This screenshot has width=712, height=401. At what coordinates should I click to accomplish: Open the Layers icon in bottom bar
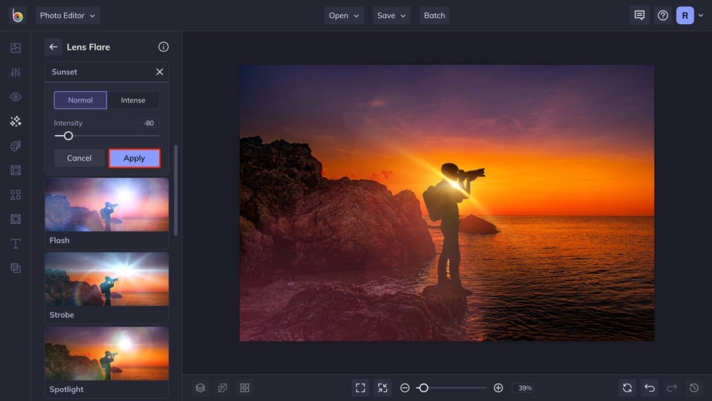click(x=200, y=387)
